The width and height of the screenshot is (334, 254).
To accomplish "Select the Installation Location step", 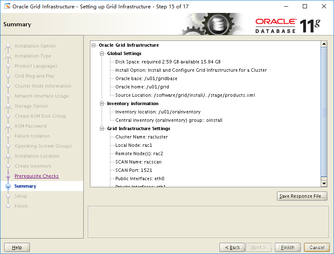I will click(x=37, y=156).
